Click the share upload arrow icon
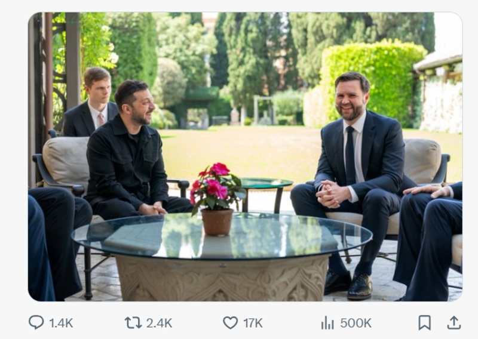Screen dimensions: 478x339 [454, 323]
